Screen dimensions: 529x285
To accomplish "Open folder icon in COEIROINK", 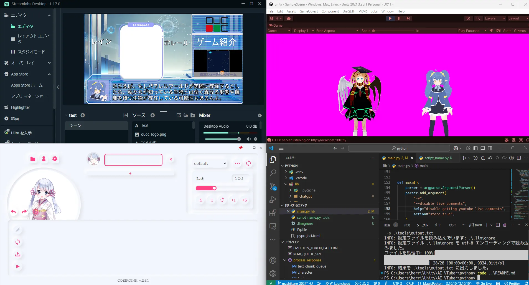I will (x=33, y=159).
